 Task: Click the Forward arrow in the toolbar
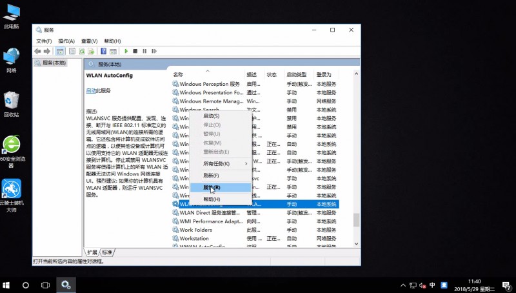click(x=47, y=51)
